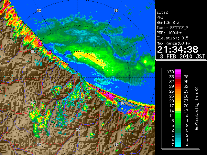The image size is (207, 155).
Task: Select the ">38" label atop the legend
Action: (170, 72)
